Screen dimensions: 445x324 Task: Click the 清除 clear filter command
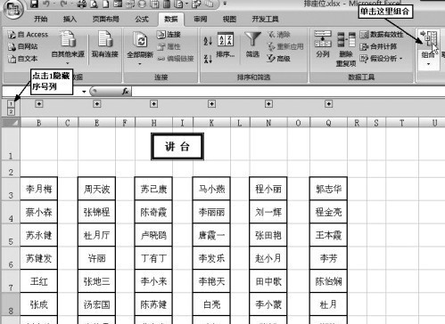coord(279,35)
